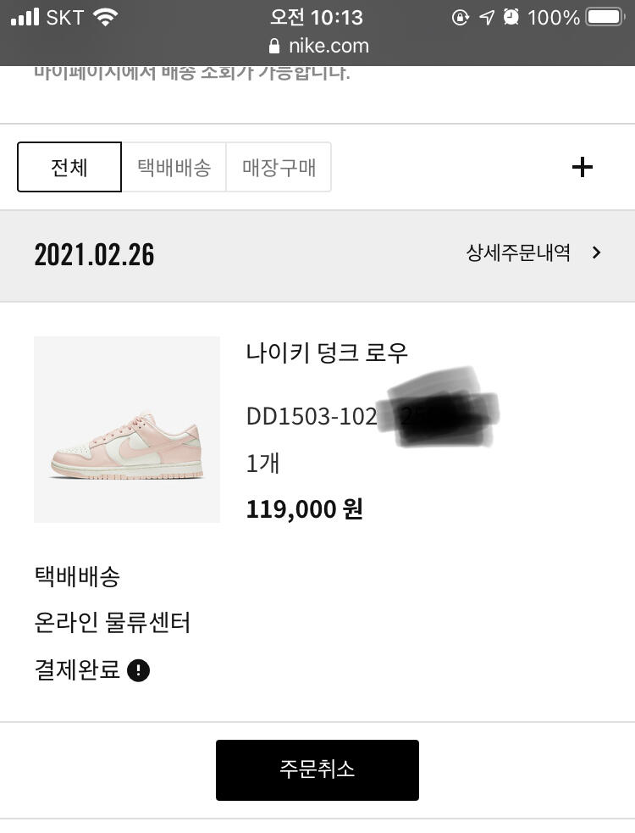Viewport: 635px width, 833px height.
Task: Tap the nike.com address in the URL bar
Action: click(x=329, y=46)
